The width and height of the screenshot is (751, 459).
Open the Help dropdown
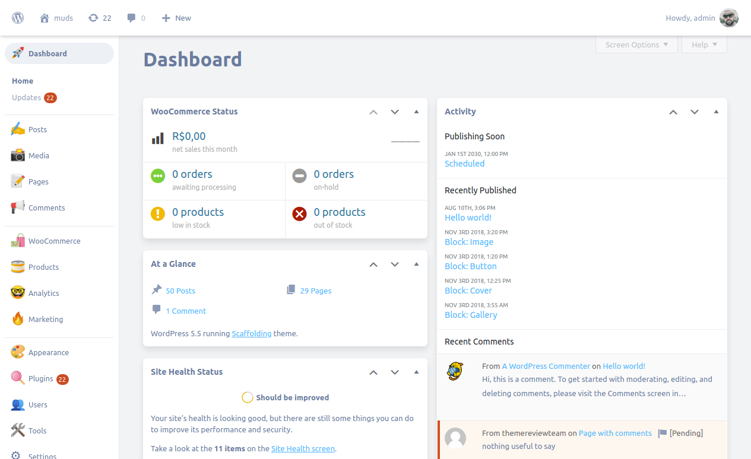coord(705,44)
